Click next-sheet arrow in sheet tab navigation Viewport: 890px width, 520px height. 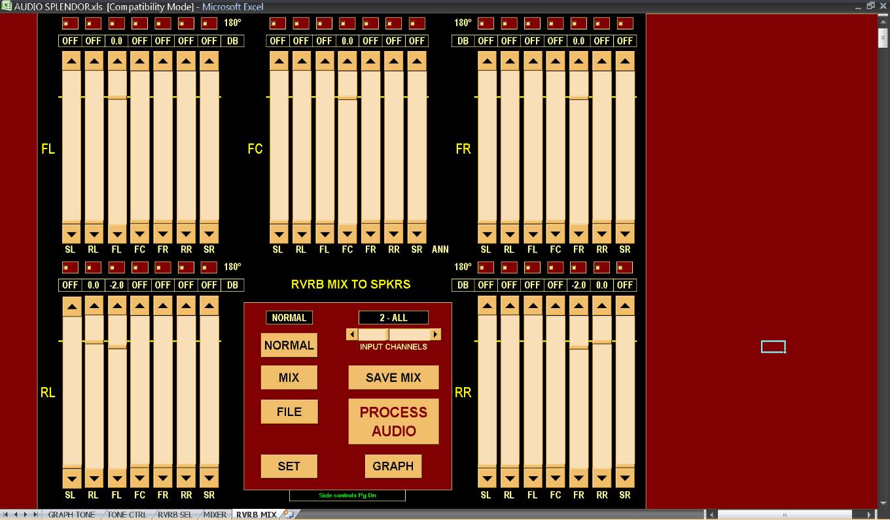tap(27, 515)
